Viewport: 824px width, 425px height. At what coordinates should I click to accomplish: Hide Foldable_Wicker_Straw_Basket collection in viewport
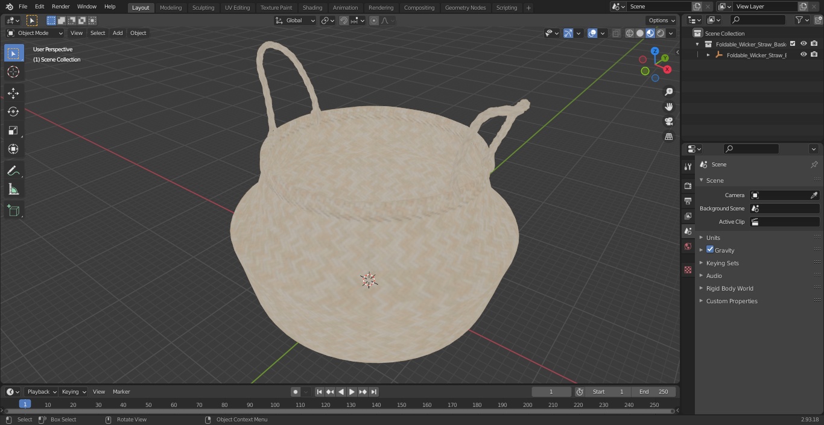[803, 44]
